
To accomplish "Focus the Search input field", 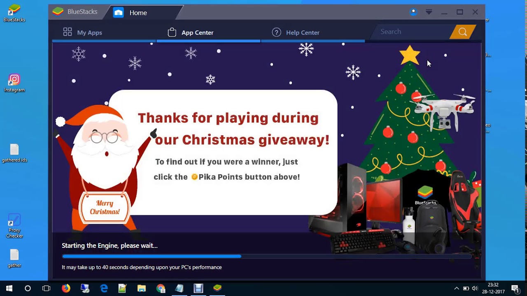I will 412,32.
